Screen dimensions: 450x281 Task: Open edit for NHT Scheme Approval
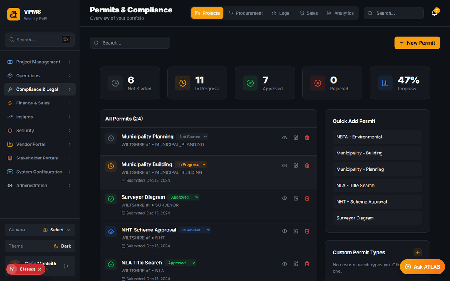tap(296, 231)
